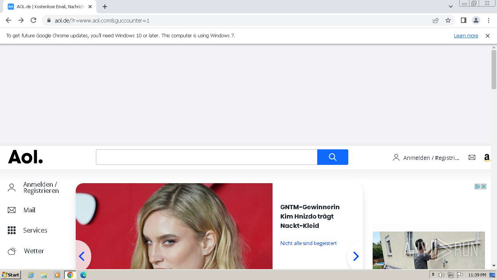Select the Chrome taskbar icon

(x=70, y=275)
